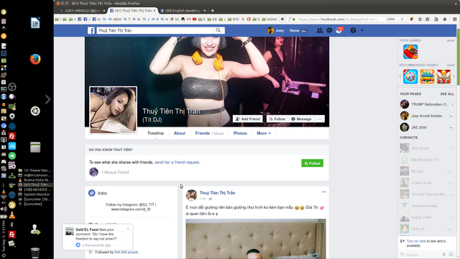Open post author Thuỷ Tiên Thị Trần link

(x=217, y=193)
